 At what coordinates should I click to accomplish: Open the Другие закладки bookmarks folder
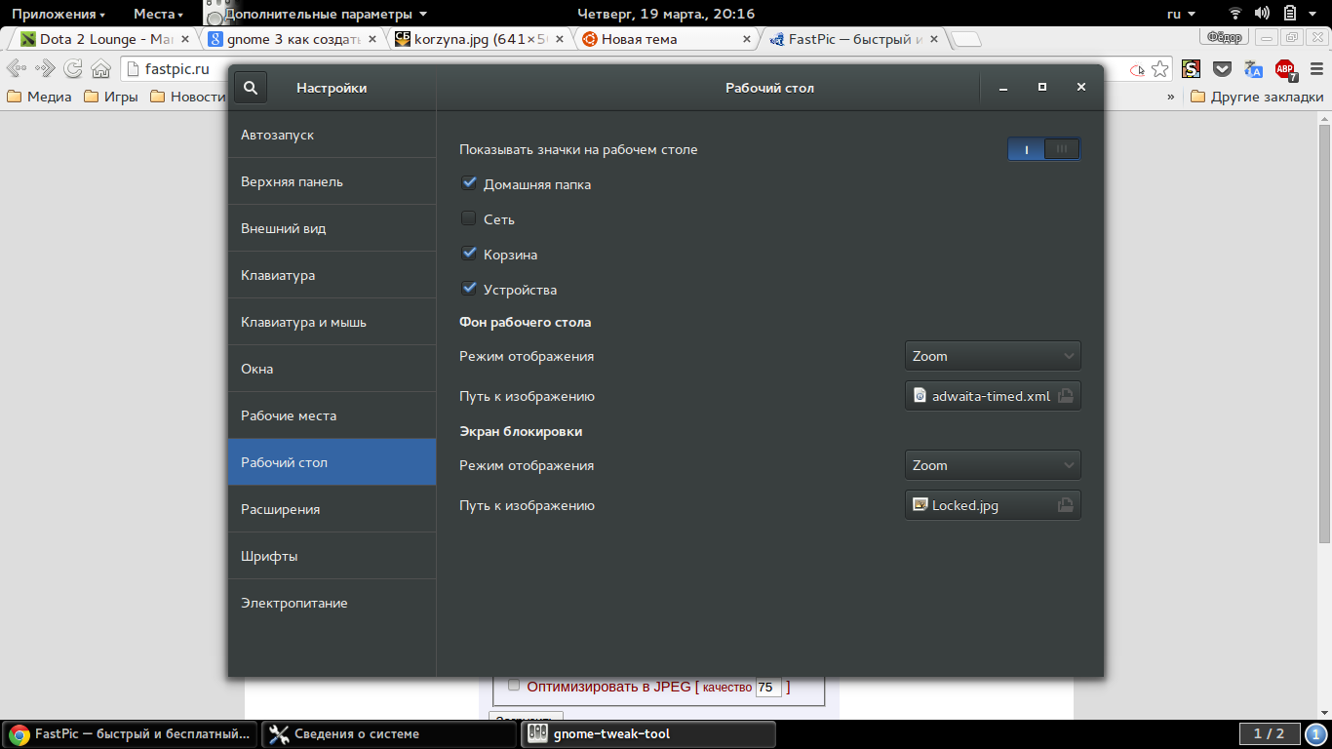[1257, 97]
